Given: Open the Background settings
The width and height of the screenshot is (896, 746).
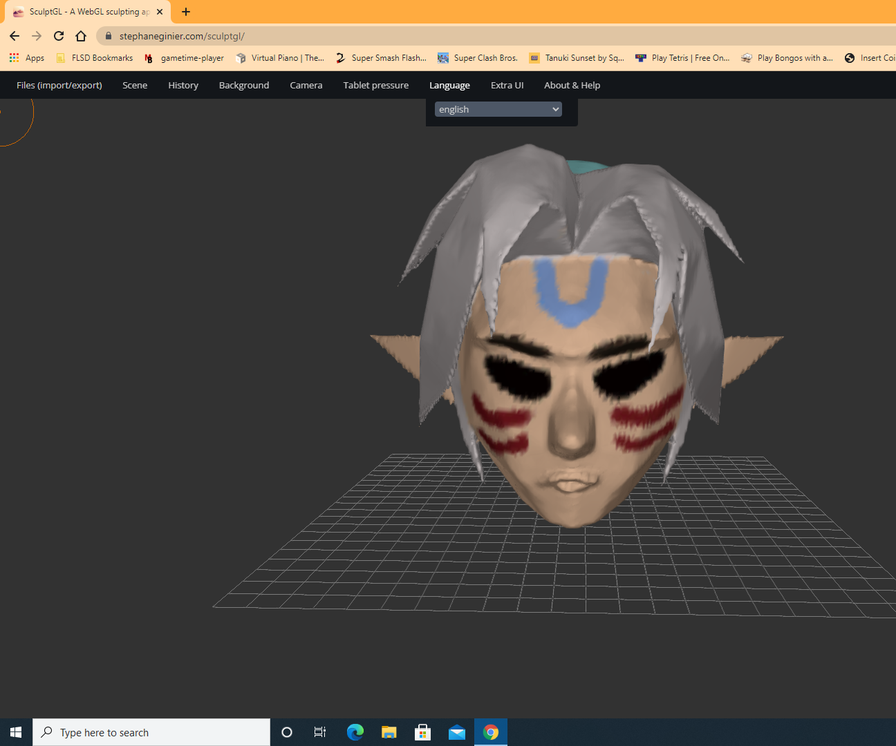Looking at the screenshot, I should click(243, 85).
